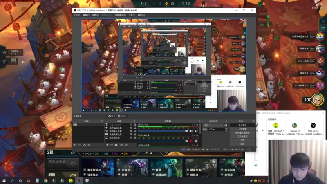Image resolution: width=327 pixels, height=184 pixels.
Task: Open taskbar search magnifier
Action: tap(12, 180)
